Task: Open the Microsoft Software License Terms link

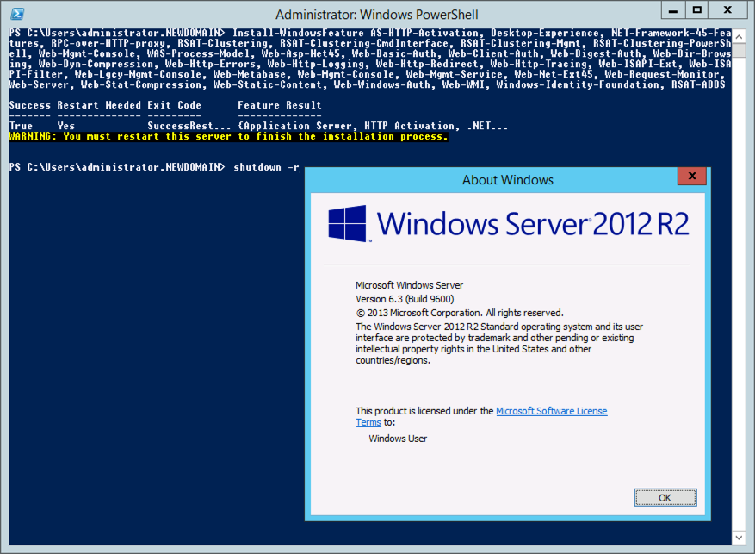Action: point(551,411)
